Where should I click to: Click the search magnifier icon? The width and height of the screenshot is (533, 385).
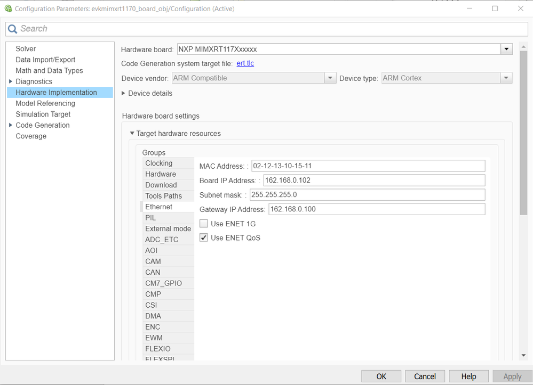coord(12,28)
